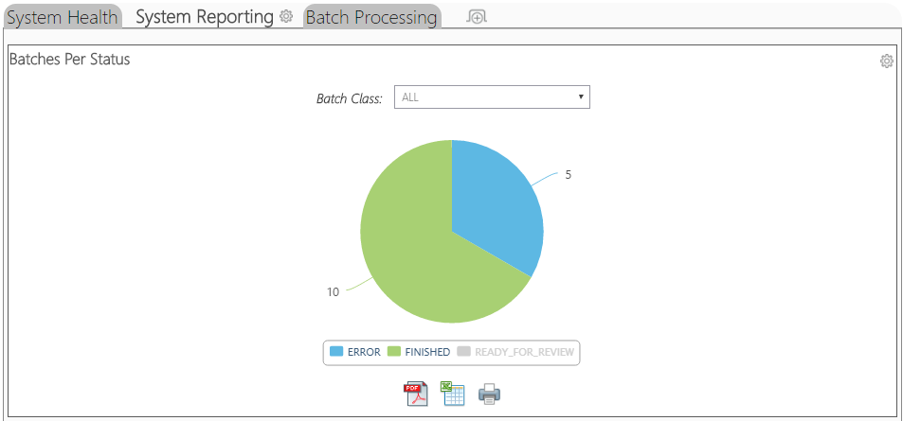Click the Batch Class dropdown arrow
Screen dimensions: 903x421
click(581, 97)
